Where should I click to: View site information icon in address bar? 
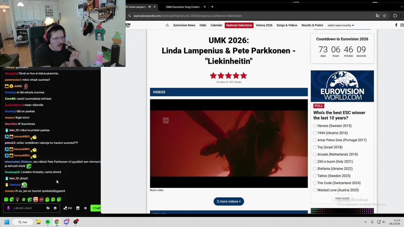pyautogui.click(x=129, y=16)
